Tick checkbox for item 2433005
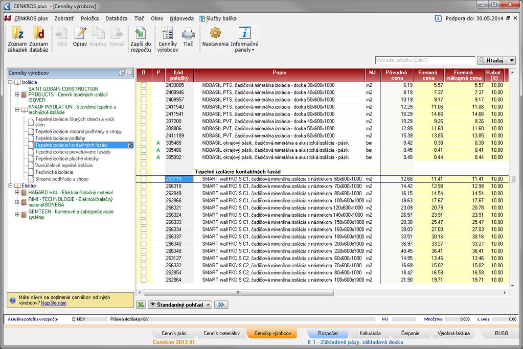Screen dimensions: 523x349 click(x=144, y=85)
